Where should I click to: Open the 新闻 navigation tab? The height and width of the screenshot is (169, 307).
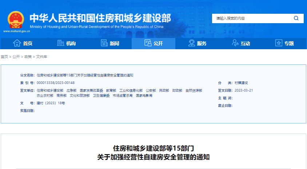(x=110, y=43)
